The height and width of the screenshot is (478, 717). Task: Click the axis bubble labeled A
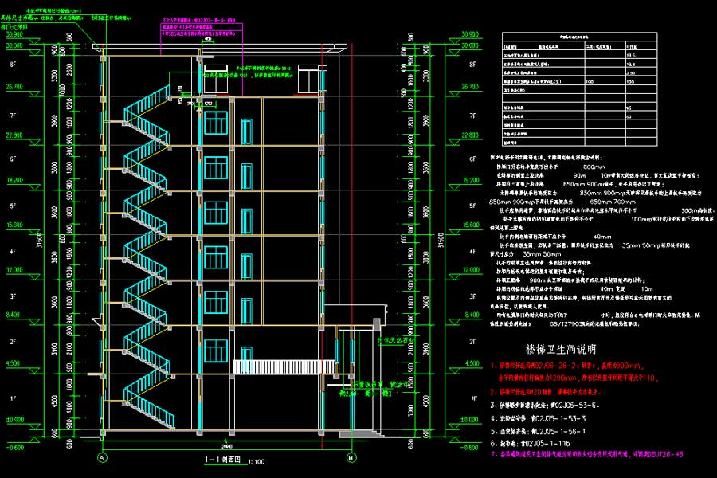click(103, 457)
